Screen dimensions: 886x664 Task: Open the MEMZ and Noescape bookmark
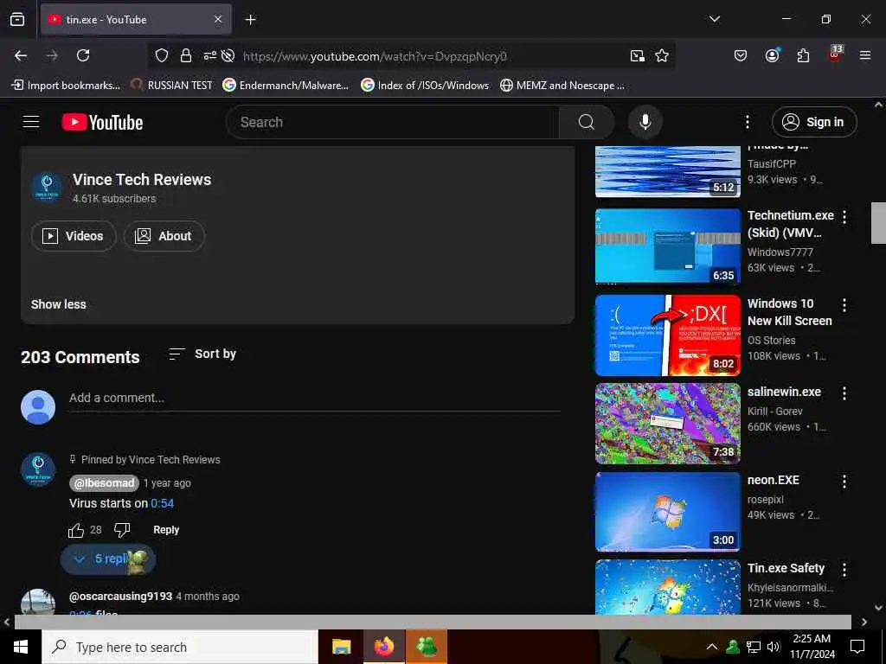coord(562,86)
